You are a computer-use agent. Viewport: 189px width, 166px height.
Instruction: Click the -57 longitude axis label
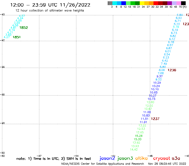(39, 156)
